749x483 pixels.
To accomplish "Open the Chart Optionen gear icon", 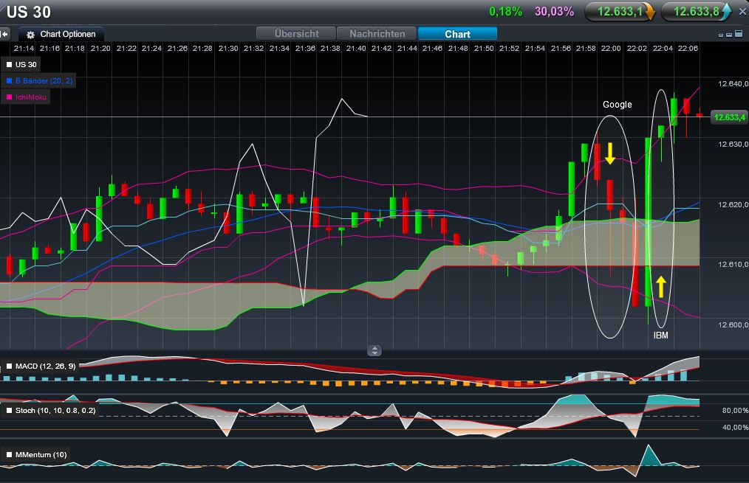I will (32, 34).
